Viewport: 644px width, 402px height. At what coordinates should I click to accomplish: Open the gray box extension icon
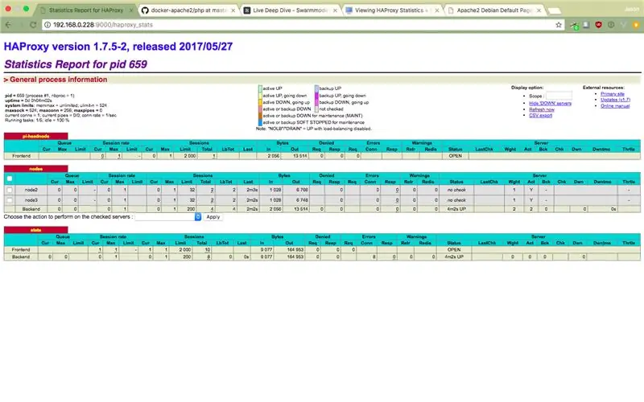(x=586, y=25)
